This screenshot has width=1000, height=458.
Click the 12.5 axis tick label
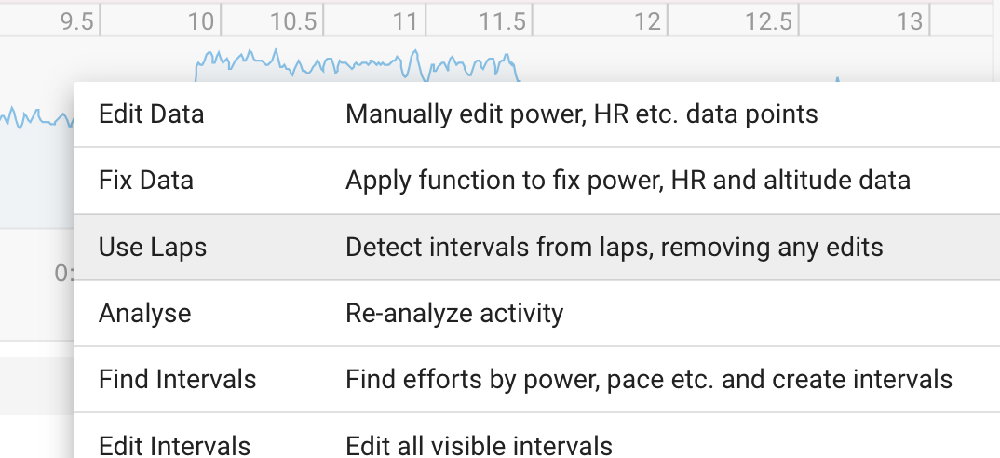769,21
